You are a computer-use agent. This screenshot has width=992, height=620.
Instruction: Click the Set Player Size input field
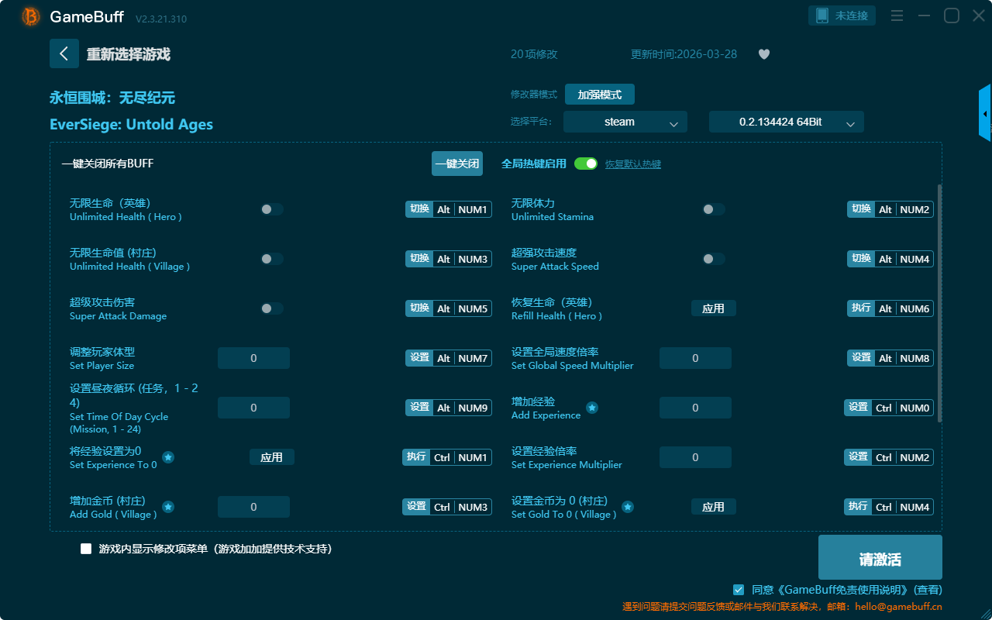point(253,358)
